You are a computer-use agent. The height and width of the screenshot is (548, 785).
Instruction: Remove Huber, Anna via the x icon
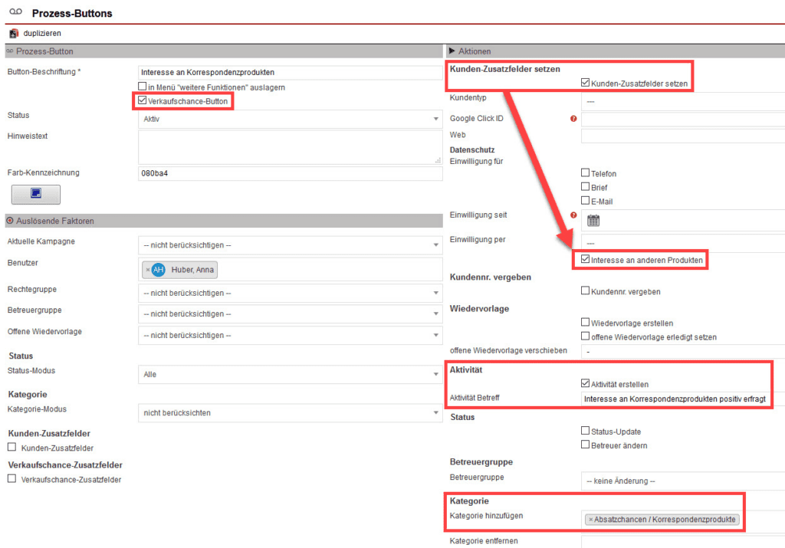[x=149, y=270]
